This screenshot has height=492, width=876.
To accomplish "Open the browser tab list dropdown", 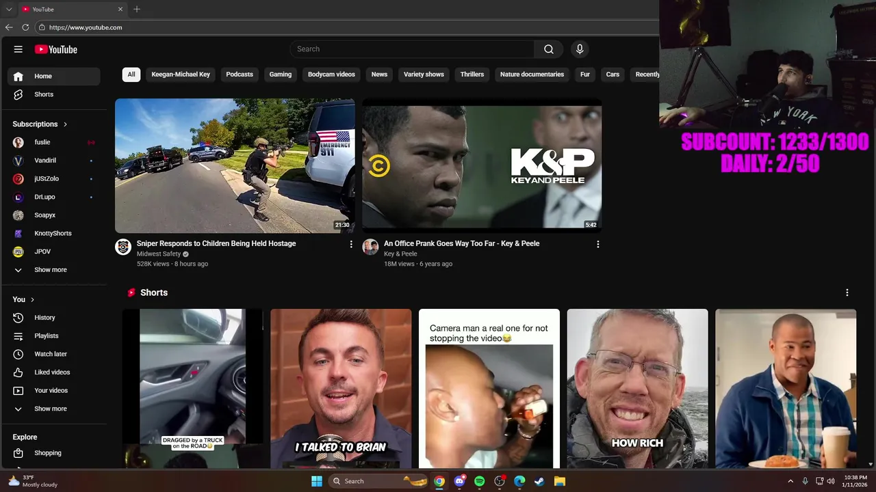I will [x=9, y=9].
